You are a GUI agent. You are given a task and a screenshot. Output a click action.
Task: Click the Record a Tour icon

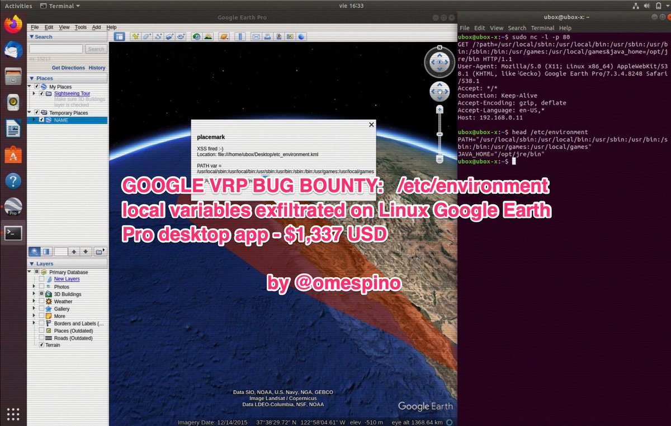(181, 37)
